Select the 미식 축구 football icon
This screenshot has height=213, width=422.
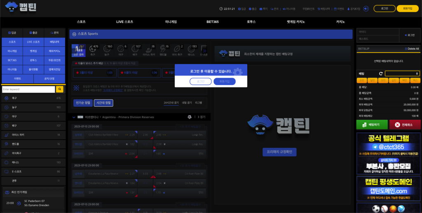(x=177, y=50)
